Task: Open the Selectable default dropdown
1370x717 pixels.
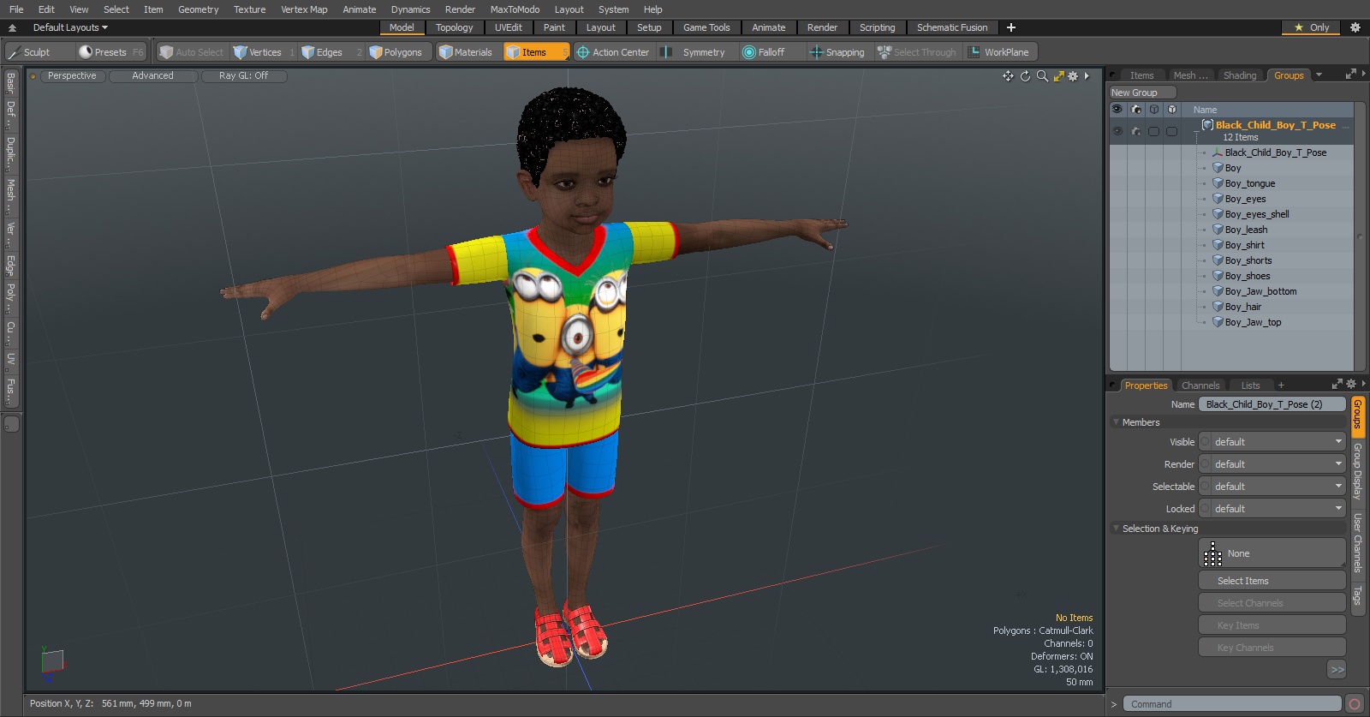Action: 1272,487
